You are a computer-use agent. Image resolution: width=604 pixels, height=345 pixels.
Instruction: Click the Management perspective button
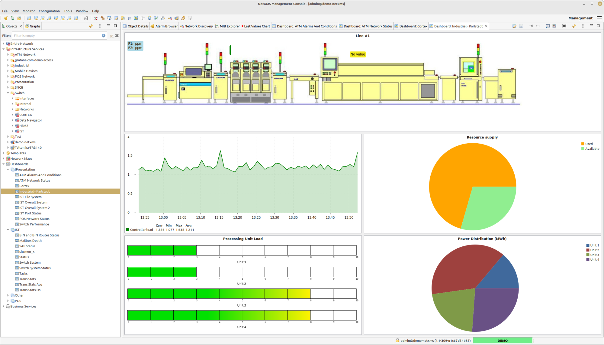point(580,18)
